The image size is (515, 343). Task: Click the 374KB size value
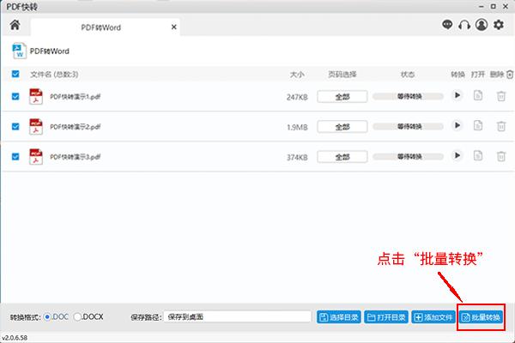point(297,158)
